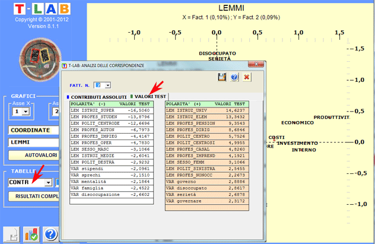Select row LEM PROFES_IMPIEG
The height and width of the screenshot is (244, 375).
(x=112, y=136)
